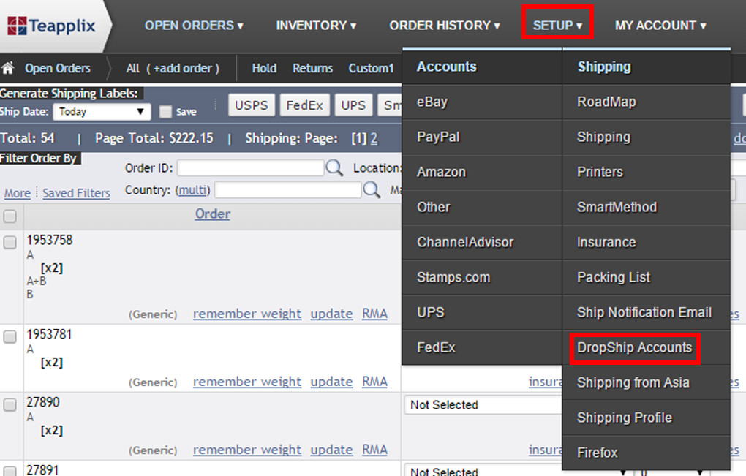Sort by Order column header
Image resolution: width=746 pixels, height=476 pixels.
point(213,214)
